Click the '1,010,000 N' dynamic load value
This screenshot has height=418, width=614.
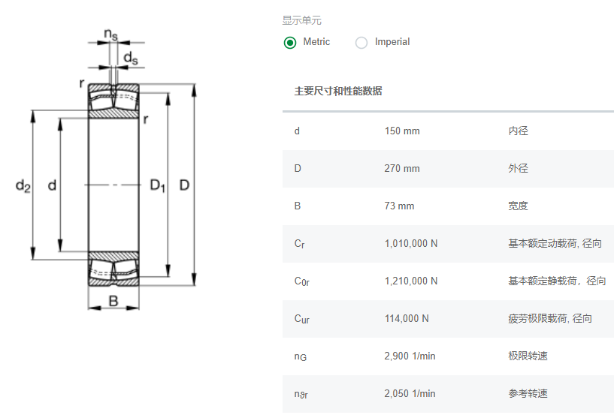411,244
